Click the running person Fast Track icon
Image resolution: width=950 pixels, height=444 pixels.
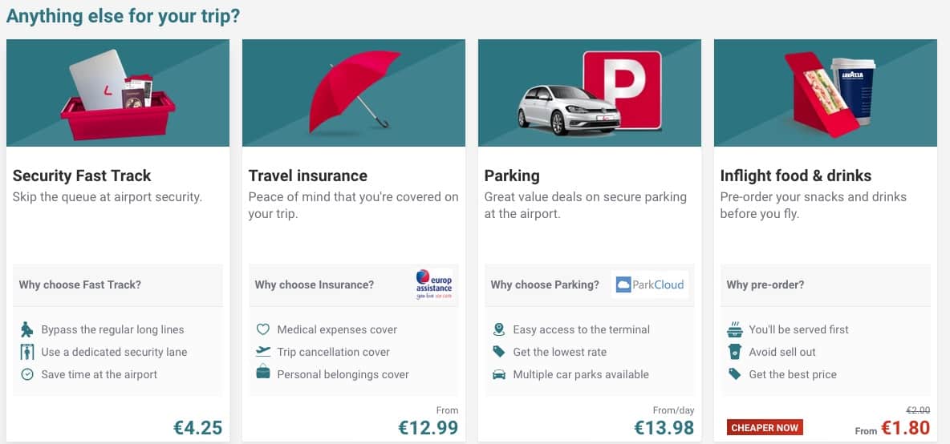26,329
